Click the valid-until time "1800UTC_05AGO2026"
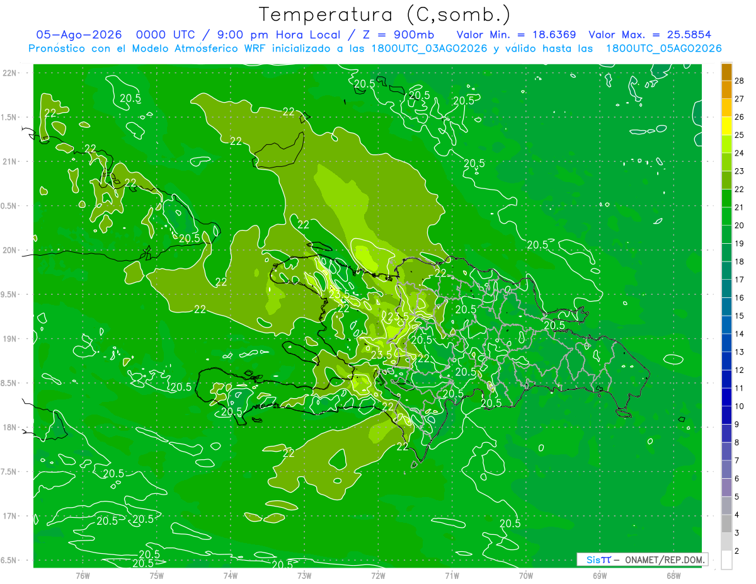 (x=663, y=49)
